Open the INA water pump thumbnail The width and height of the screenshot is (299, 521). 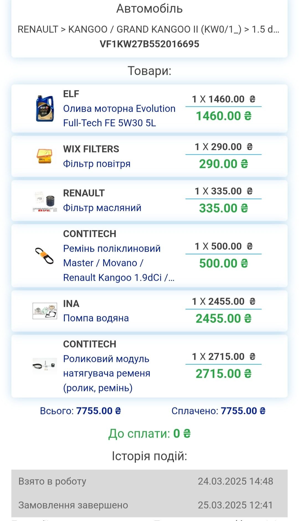tap(45, 311)
